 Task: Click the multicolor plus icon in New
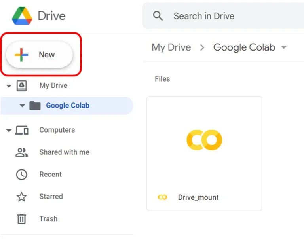tap(21, 55)
